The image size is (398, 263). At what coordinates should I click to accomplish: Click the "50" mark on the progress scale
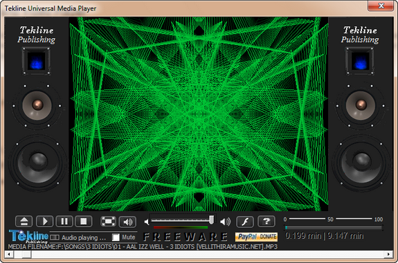coord(330,219)
